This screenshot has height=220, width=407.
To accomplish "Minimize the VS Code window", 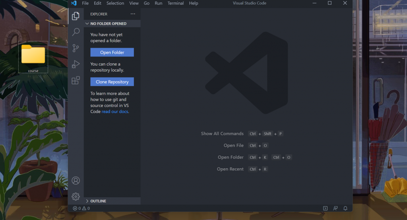I will (x=314, y=3).
